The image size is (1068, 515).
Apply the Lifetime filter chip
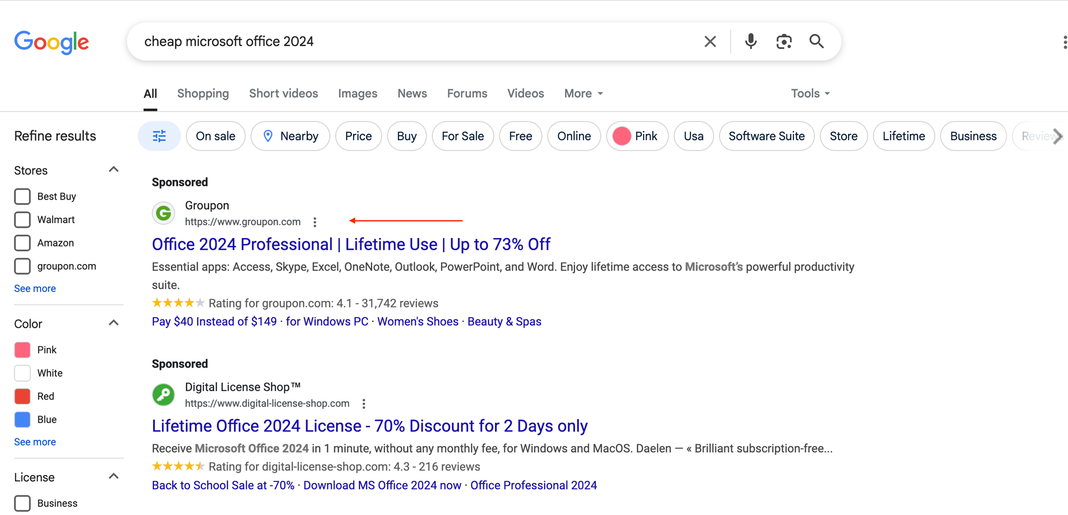(x=904, y=136)
